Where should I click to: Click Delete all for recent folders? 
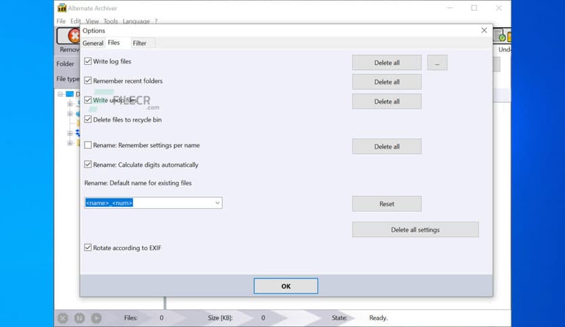[x=387, y=82]
